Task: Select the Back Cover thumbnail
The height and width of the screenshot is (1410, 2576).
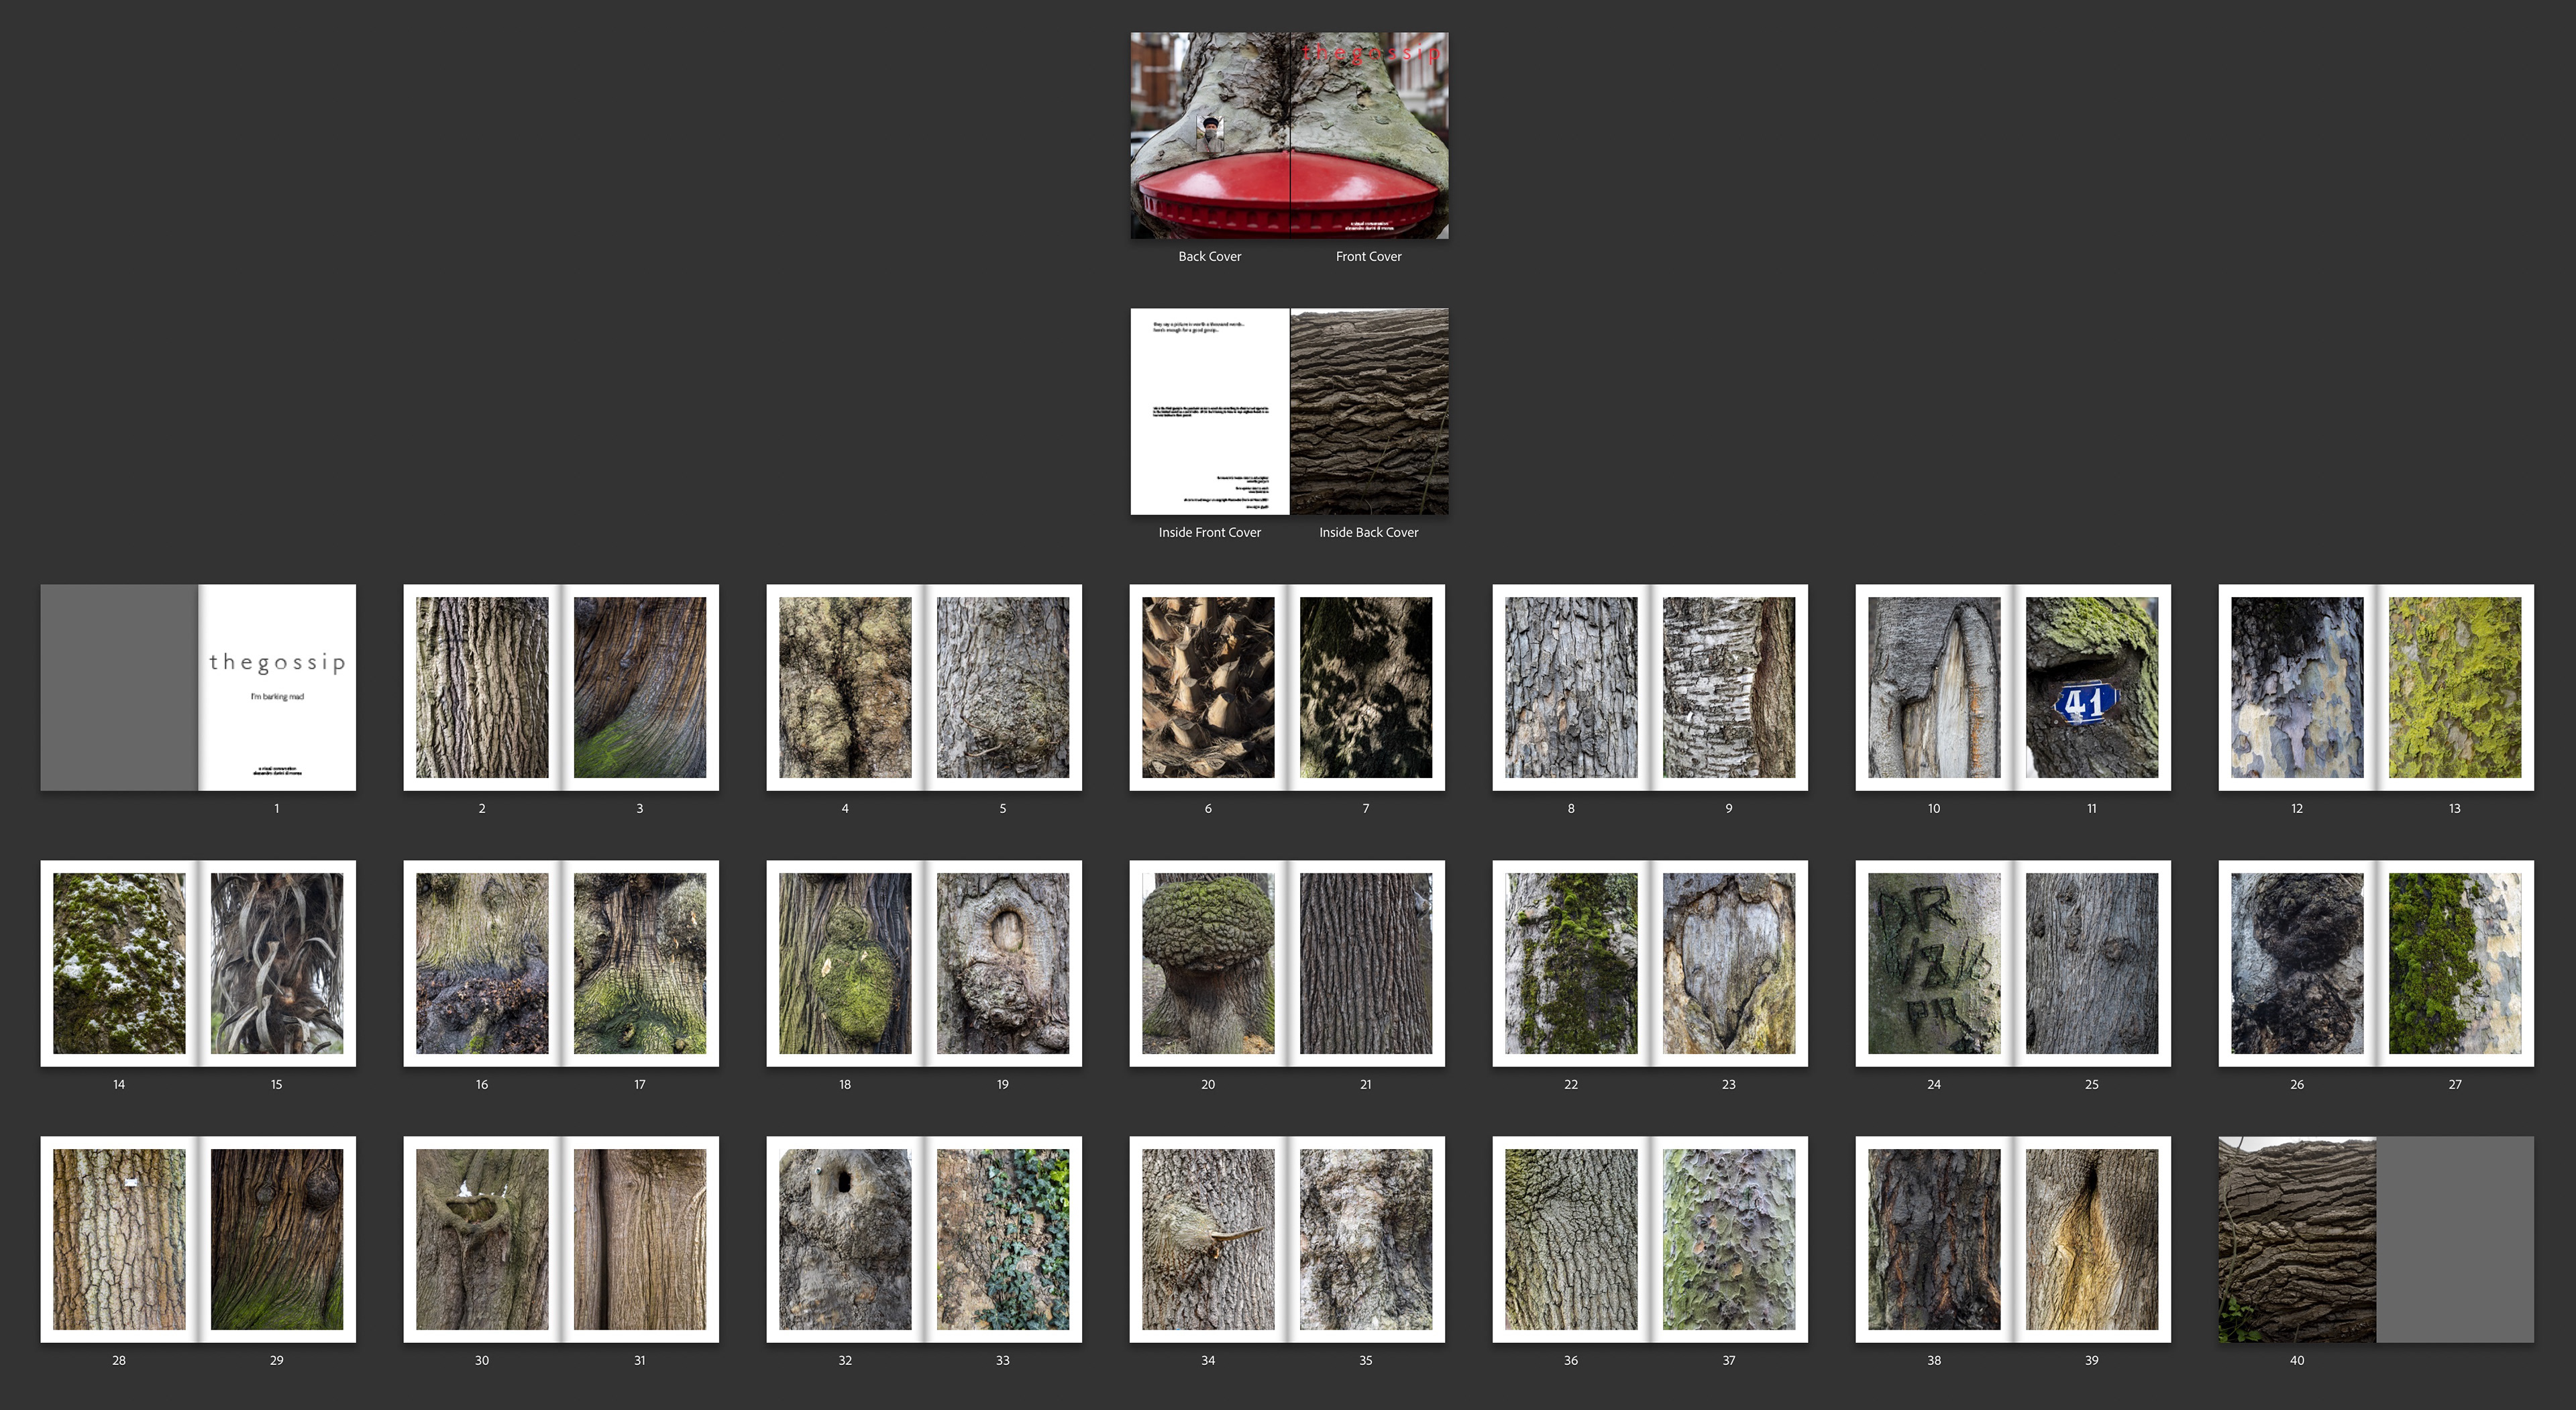Action: click(1209, 135)
